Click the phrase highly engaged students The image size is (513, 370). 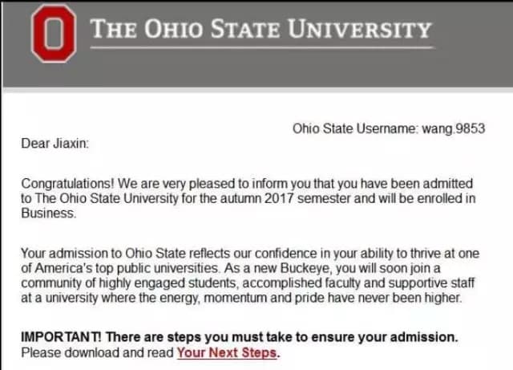pyautogui.click(x=168, y=283)
